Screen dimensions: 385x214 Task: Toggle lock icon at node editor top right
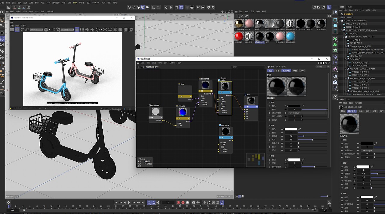[x=325, y=63]
